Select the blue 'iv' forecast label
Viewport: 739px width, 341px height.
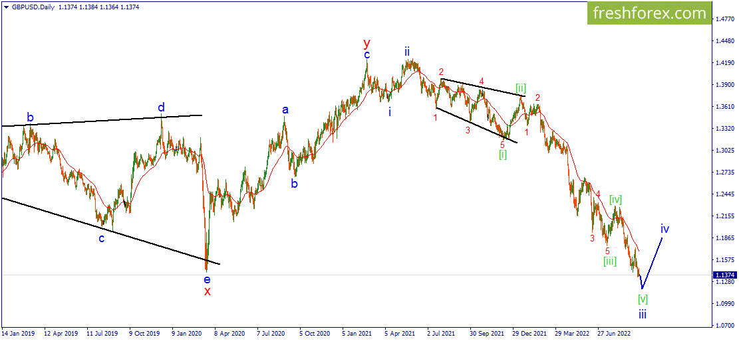(665, 229)
